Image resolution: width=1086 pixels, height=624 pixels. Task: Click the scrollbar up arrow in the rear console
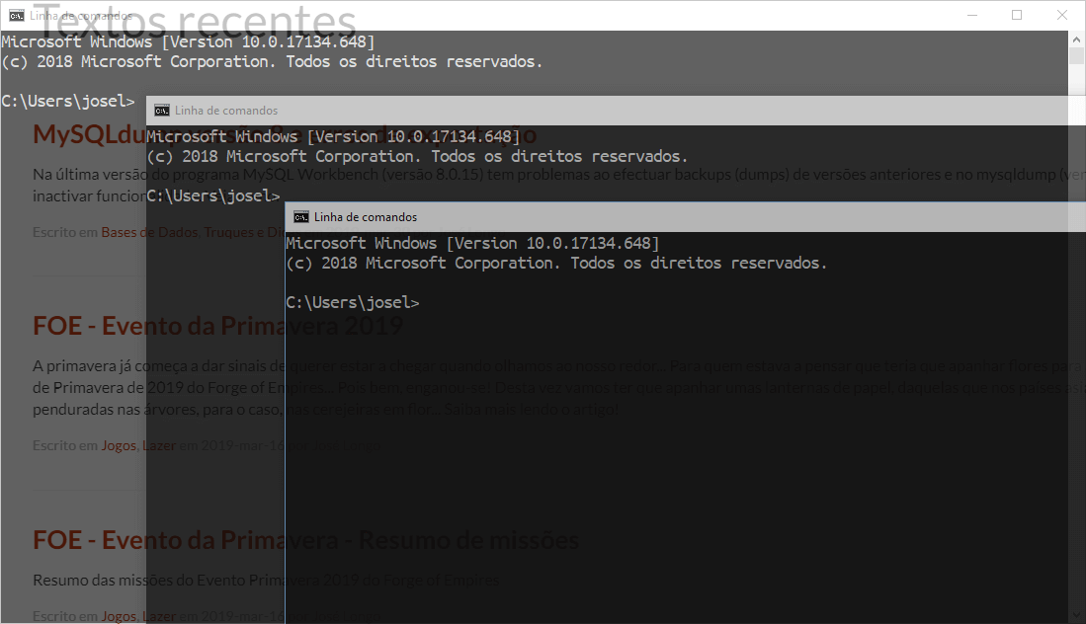point(1077,39)
